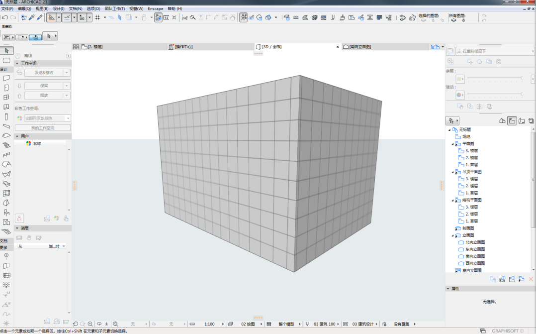Collapse the 消息 panel section

pos(17,228)
